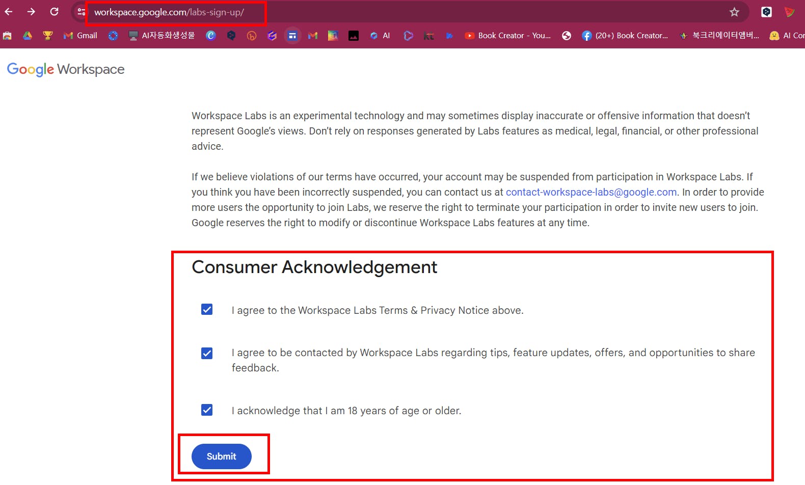Uncheck the Terms & Privacy Notice agreement
The width and height of the screenshot is (805, 485).
pyautogui.click(x=207, y=309)
